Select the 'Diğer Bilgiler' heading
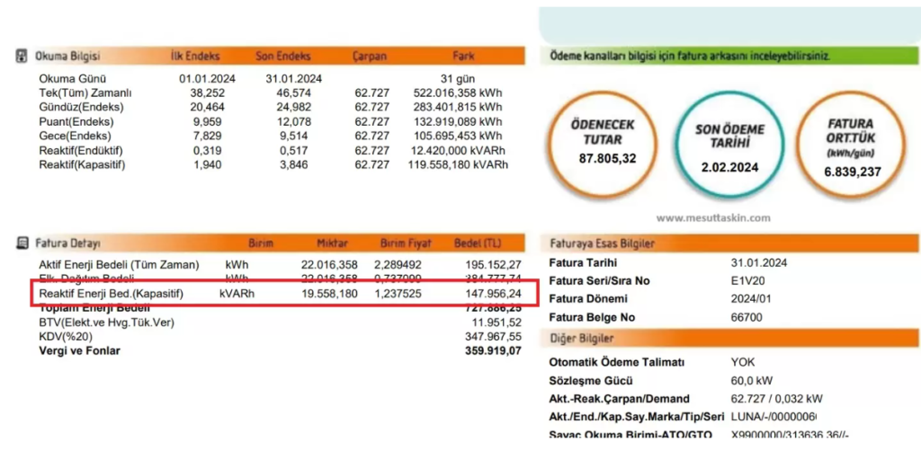Viewport: 921px width, 450px height. point(582,339)
